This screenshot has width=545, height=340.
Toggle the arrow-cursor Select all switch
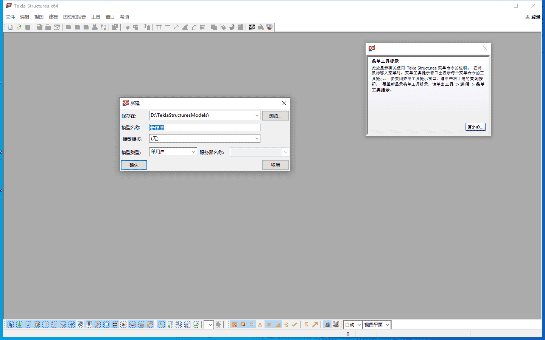[x=11, y=325]
